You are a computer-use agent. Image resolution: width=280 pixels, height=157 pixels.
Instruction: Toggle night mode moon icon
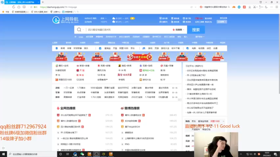click(266, 7)
